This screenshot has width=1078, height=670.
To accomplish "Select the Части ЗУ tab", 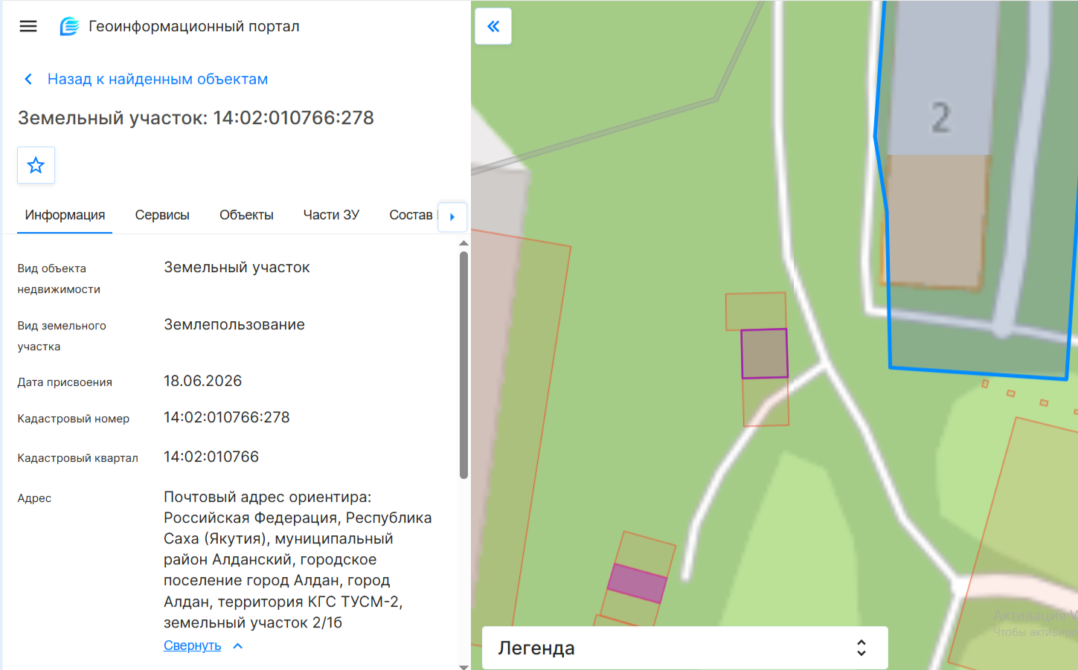I will [331, 215].
